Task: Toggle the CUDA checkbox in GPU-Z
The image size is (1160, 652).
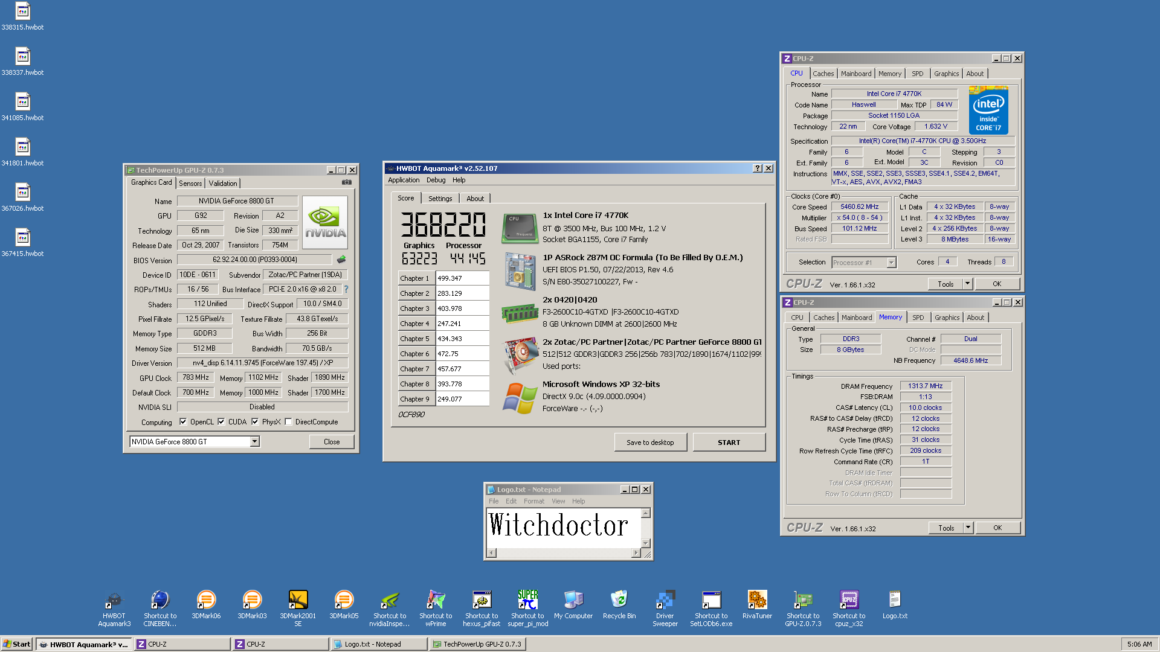Action: tap(221, 422)
